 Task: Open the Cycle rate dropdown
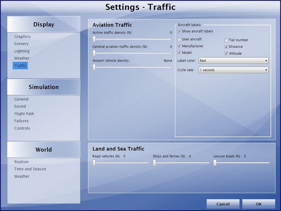(x=234, y=70)
